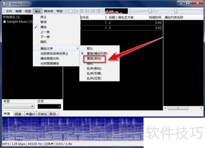Choose 暂停 in the playback menu
205x148 pixels.
point(57,22)
